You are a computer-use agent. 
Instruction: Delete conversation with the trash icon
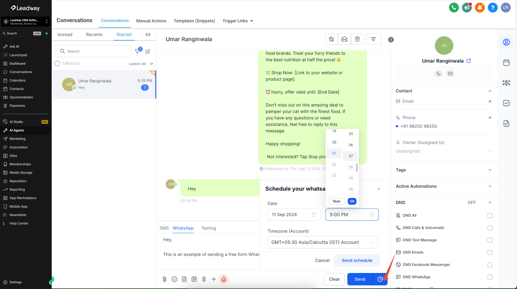[x=357, y=39]
